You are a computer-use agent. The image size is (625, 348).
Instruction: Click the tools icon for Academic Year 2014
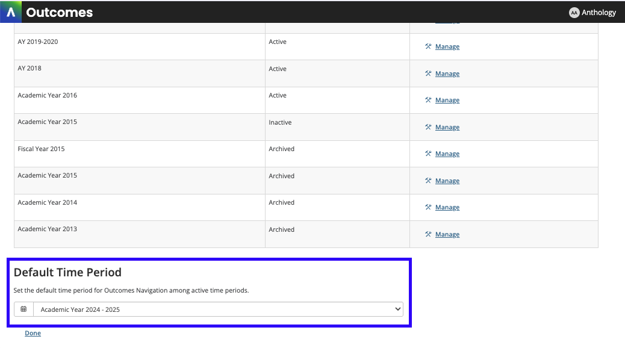pos(428,207)
